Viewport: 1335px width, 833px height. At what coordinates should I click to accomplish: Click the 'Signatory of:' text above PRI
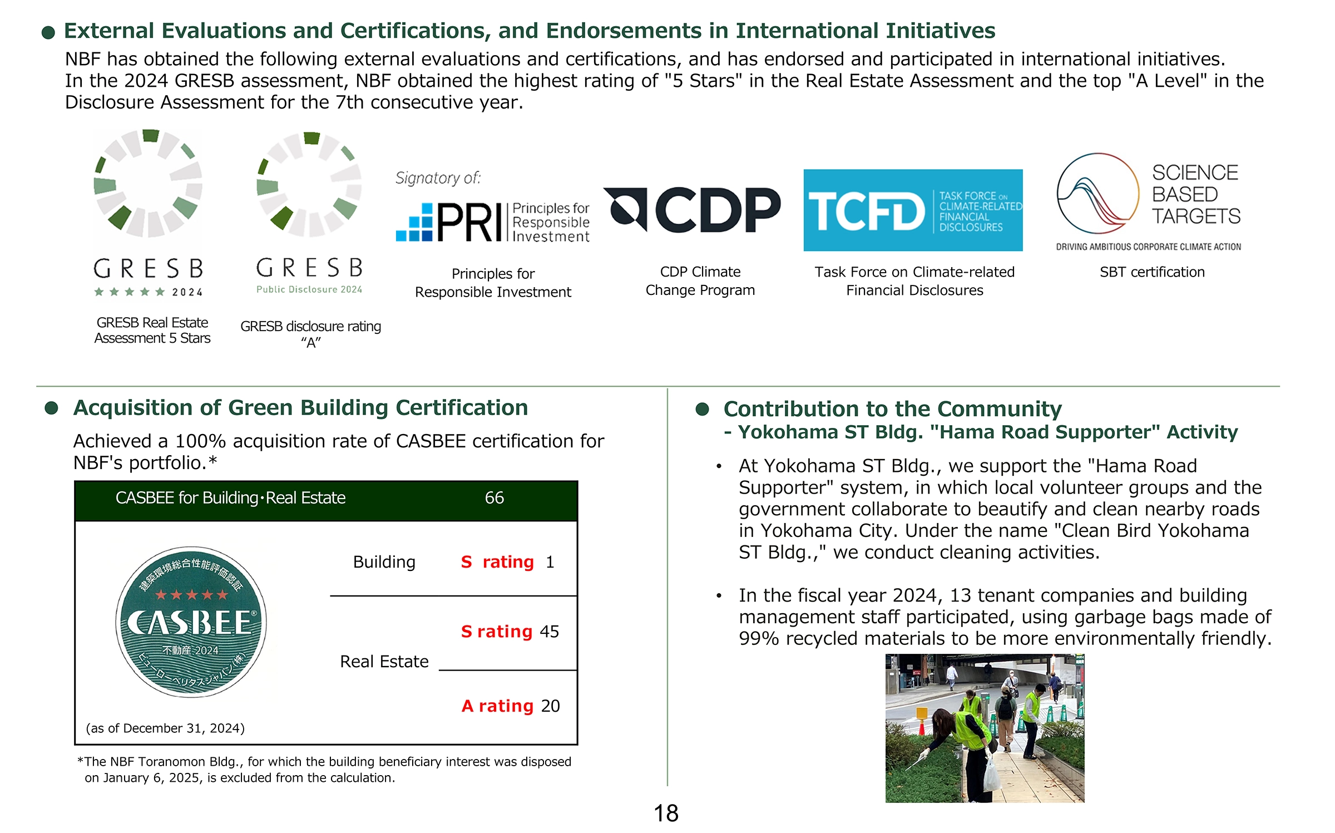[x=438, y=178]
